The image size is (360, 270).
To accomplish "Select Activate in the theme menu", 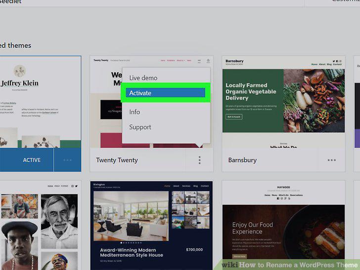I will [165, 93].
